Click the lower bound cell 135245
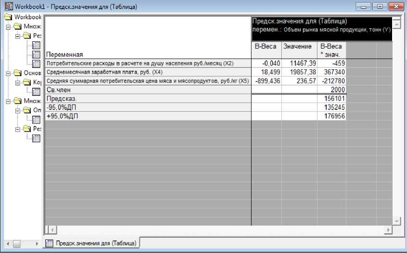407x253 pixels. click(331, 107)
